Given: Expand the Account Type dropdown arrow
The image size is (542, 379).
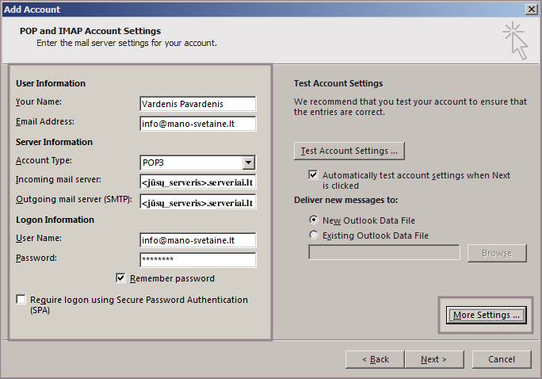Looking at the screenshot, I should [x=249, y=163].
